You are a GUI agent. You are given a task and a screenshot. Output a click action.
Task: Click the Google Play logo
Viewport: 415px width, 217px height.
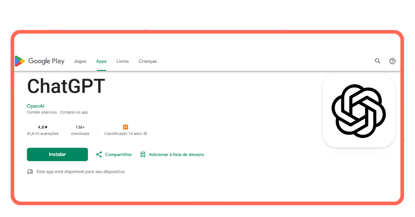(x=40, y=61)
